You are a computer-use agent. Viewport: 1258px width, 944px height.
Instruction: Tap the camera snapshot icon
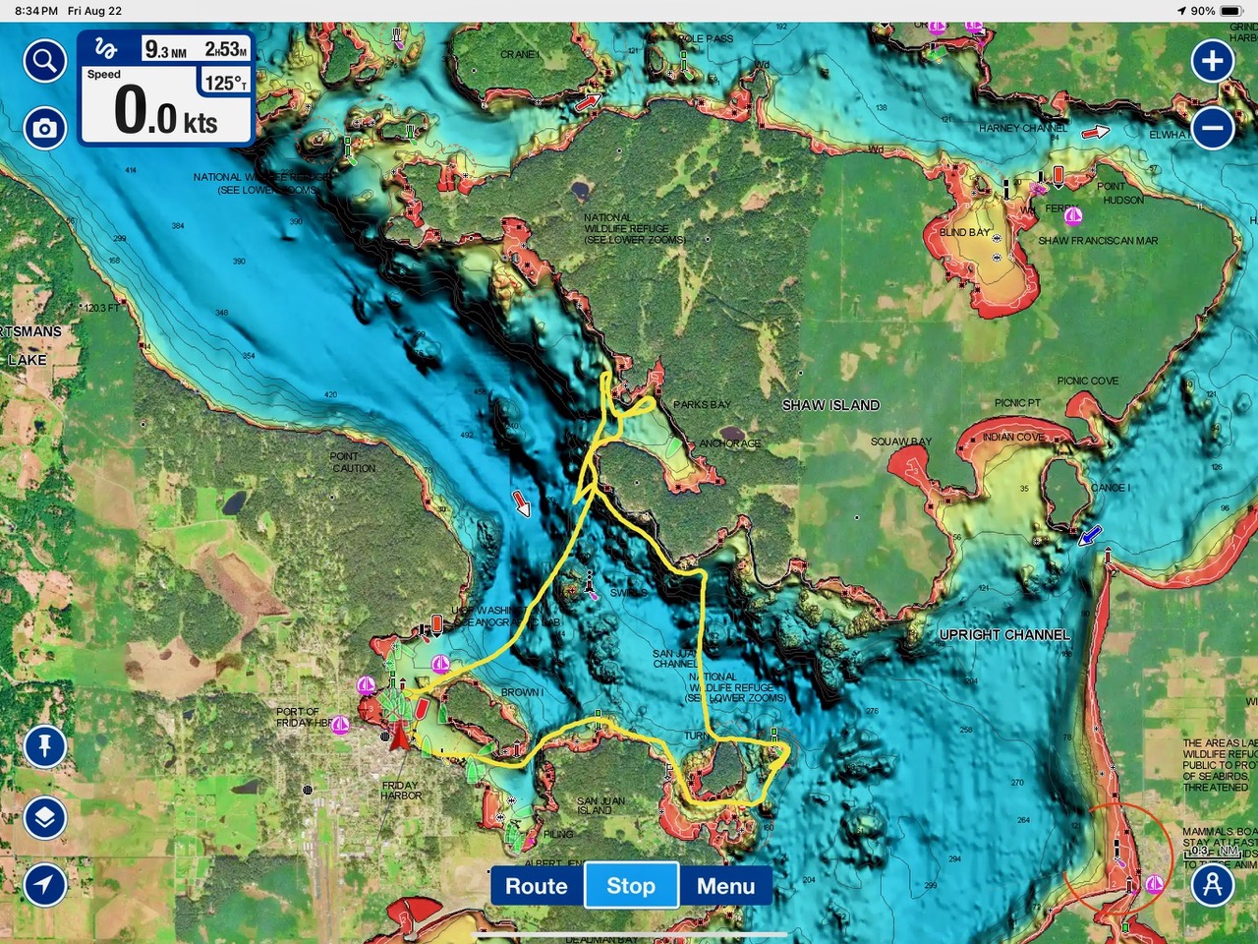coord(44,128)
